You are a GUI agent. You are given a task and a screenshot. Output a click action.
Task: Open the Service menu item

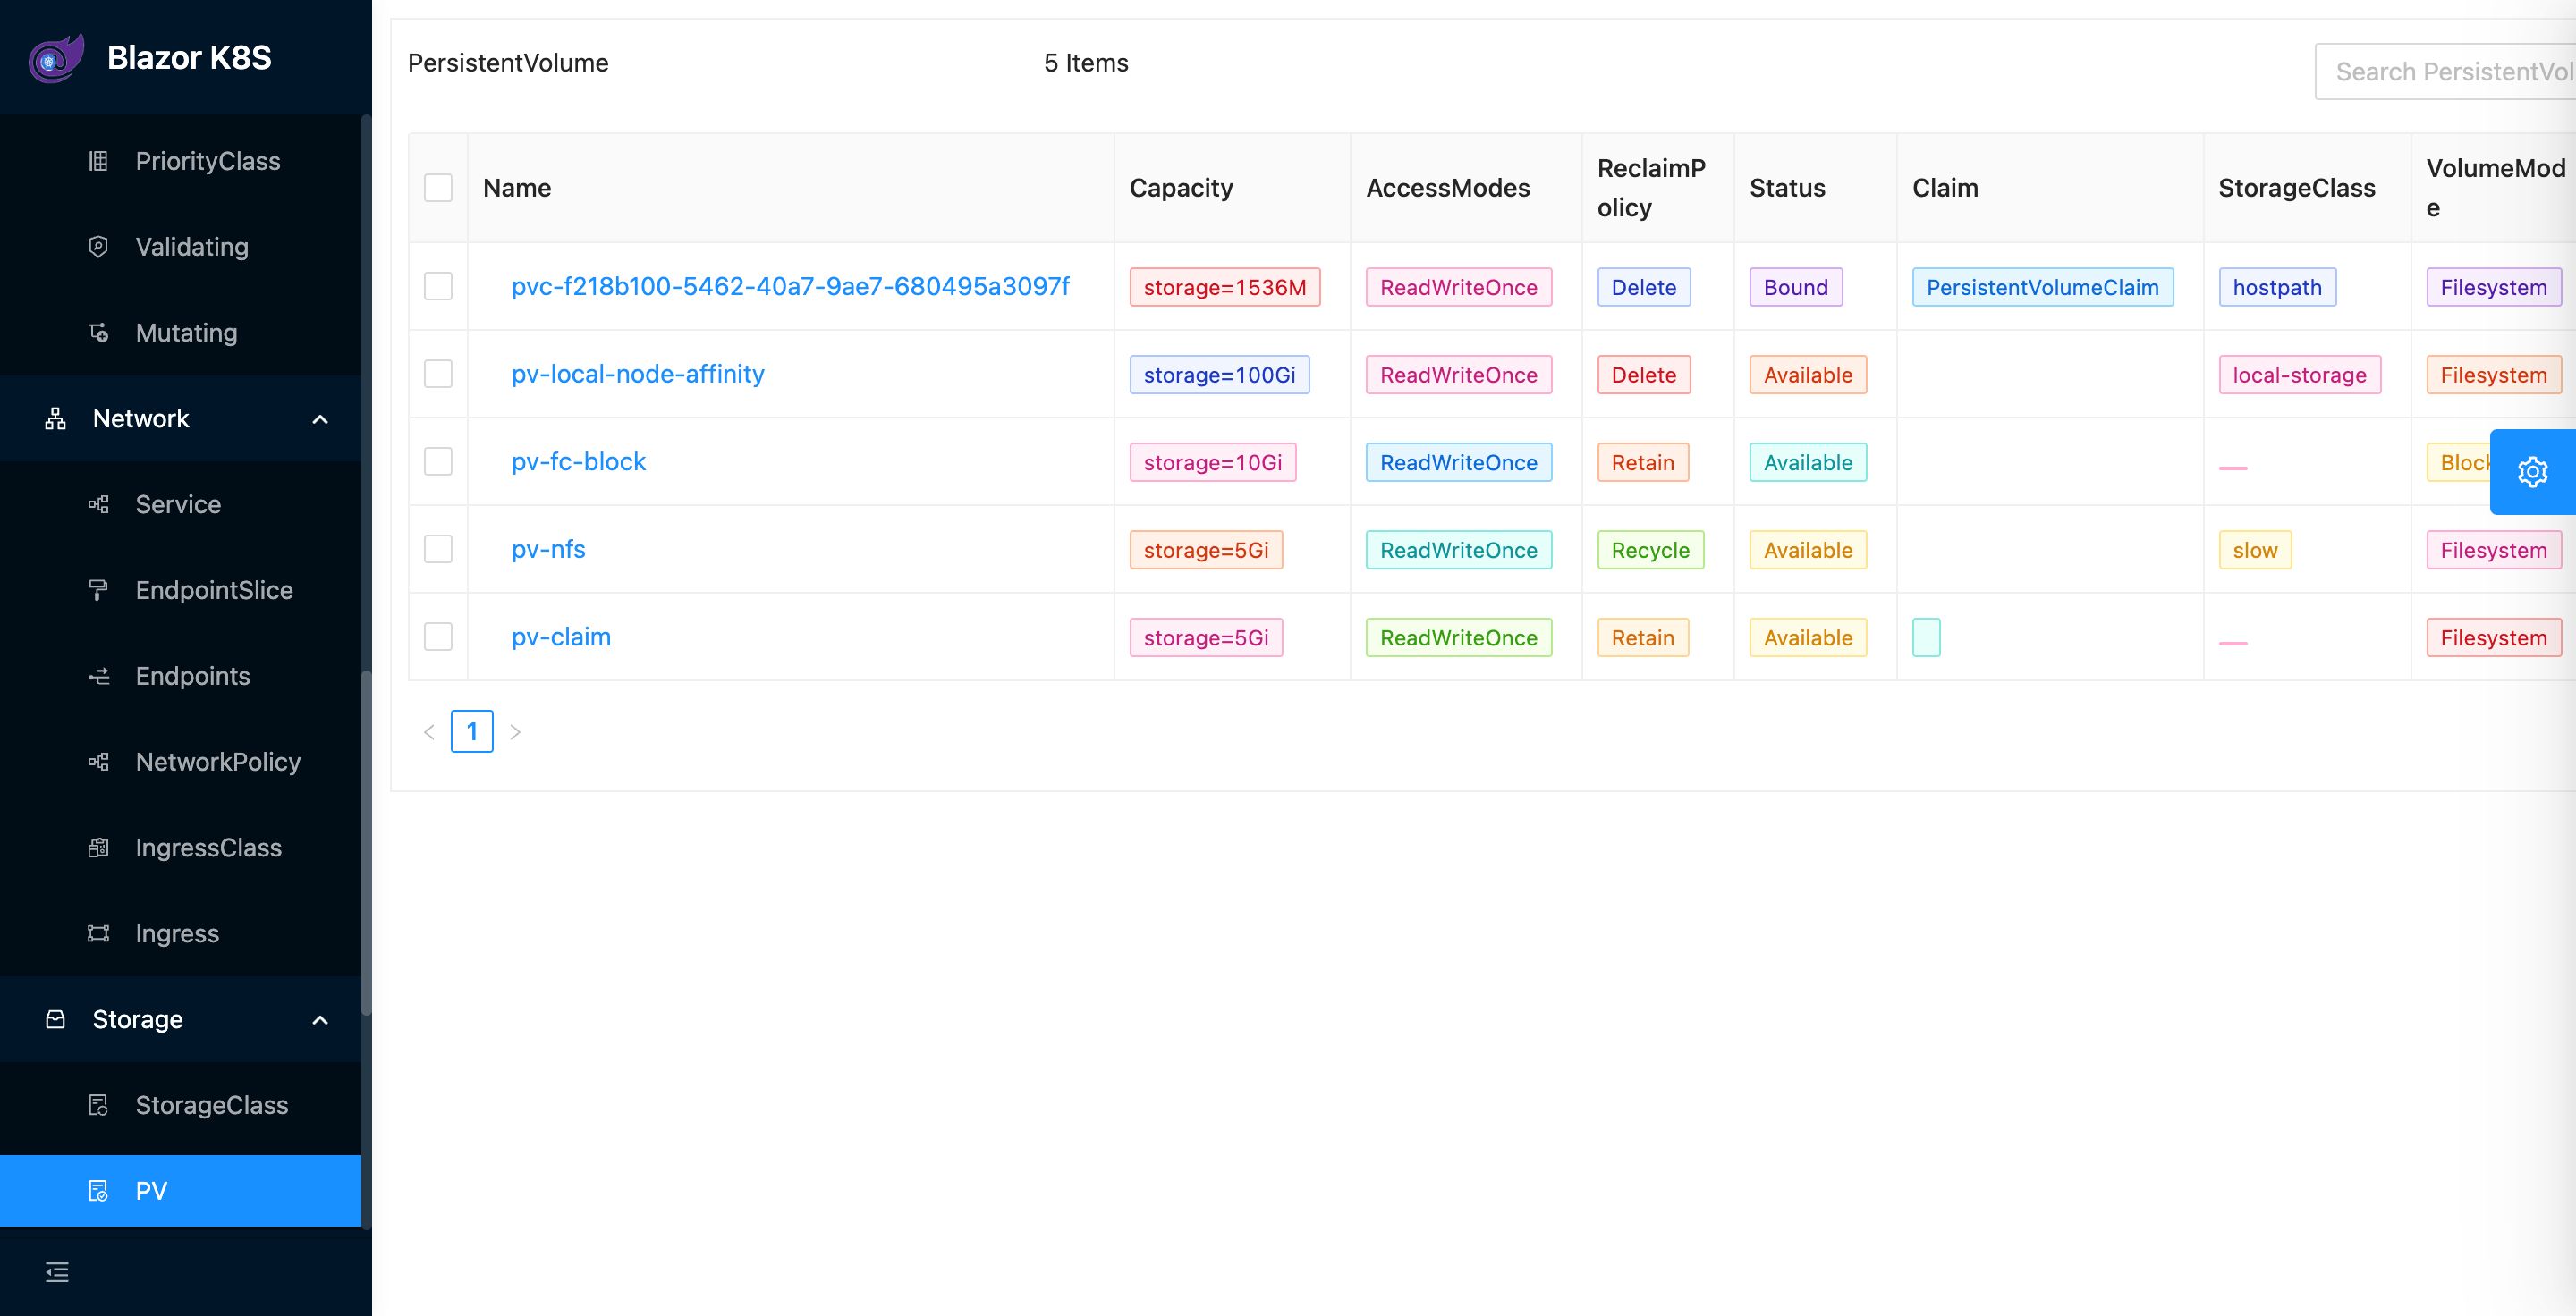[178, 504]
